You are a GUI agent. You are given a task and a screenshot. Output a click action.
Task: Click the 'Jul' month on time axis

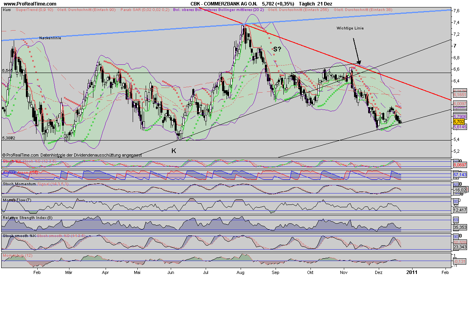coord(206,272)
